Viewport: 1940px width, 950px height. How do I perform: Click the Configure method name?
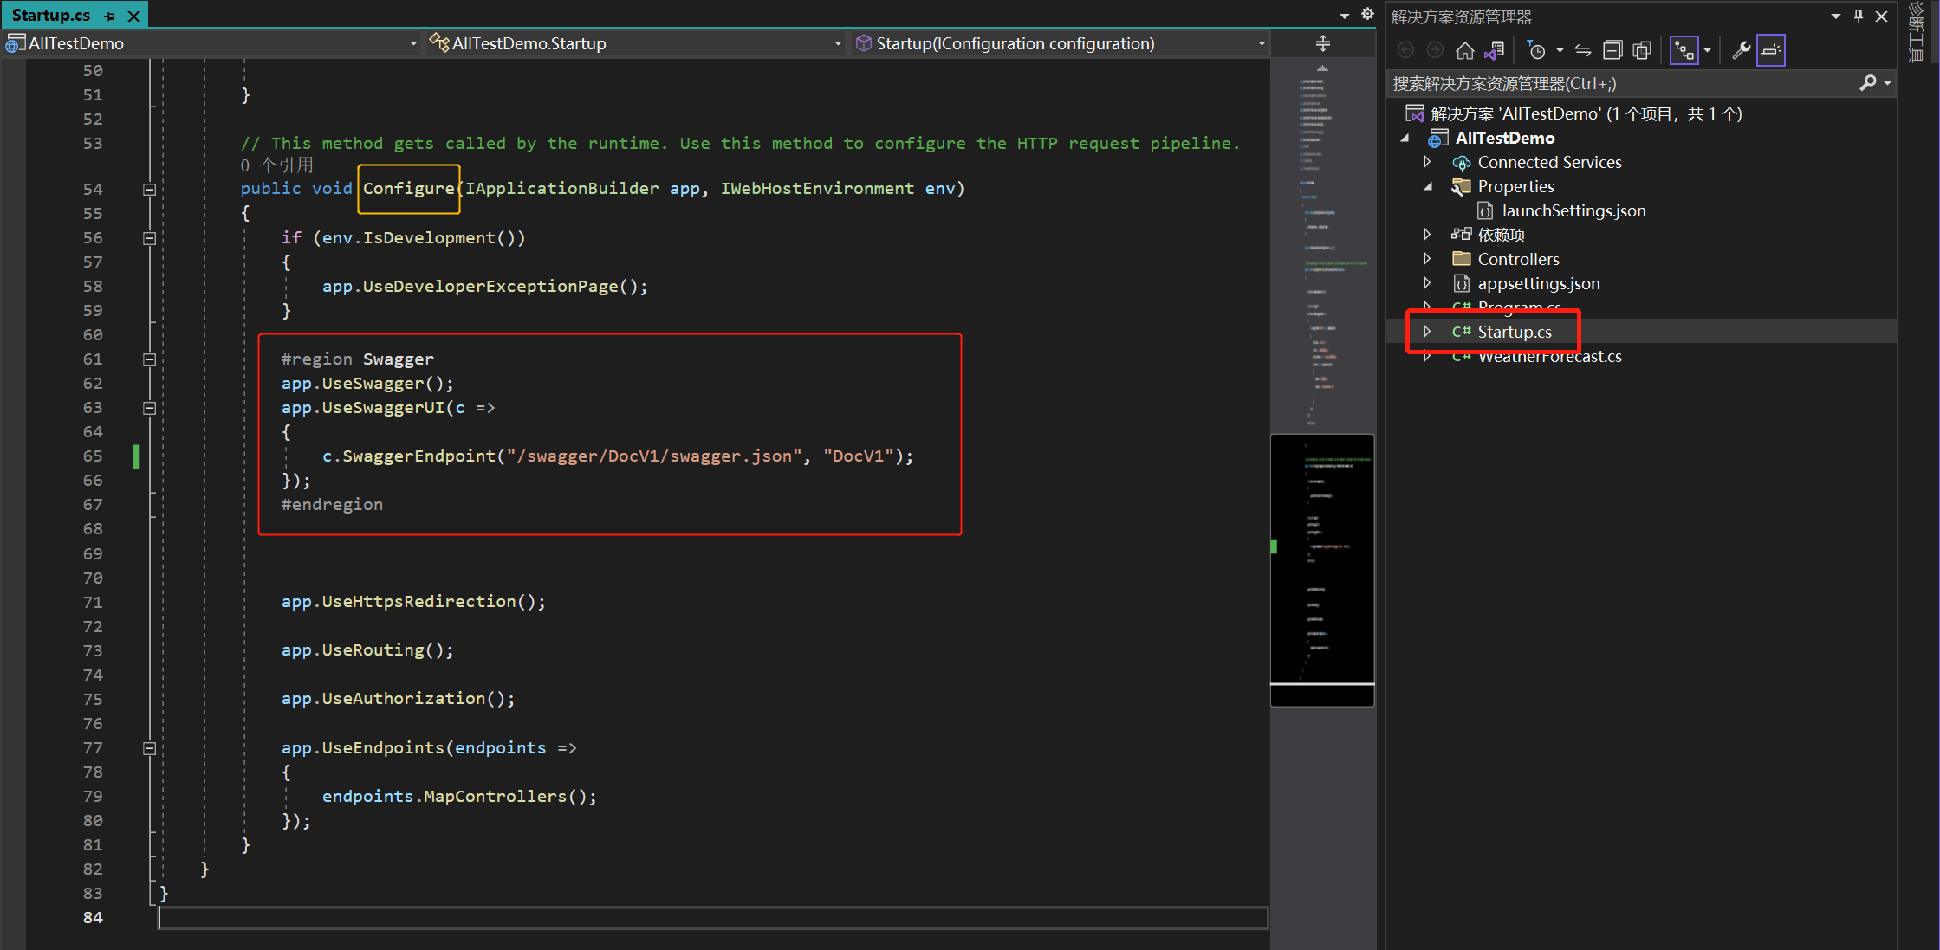[x=408, y=188]
